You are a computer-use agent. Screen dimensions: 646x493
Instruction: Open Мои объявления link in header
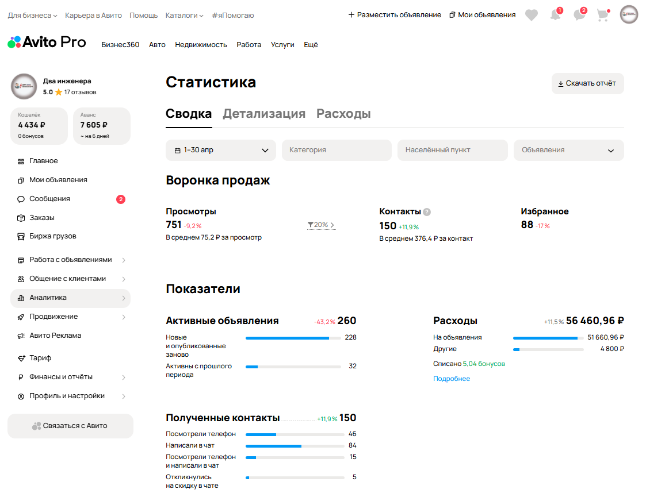pyautogui.click(x=483, y=15)
